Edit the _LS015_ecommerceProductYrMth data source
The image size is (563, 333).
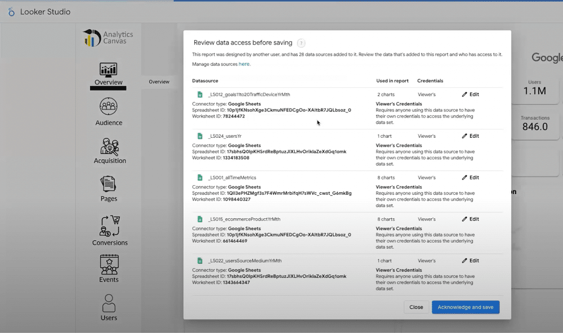tap(470, 219)
